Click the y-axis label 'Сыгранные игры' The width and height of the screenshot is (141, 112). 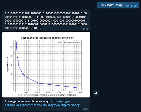click(7, 65)
